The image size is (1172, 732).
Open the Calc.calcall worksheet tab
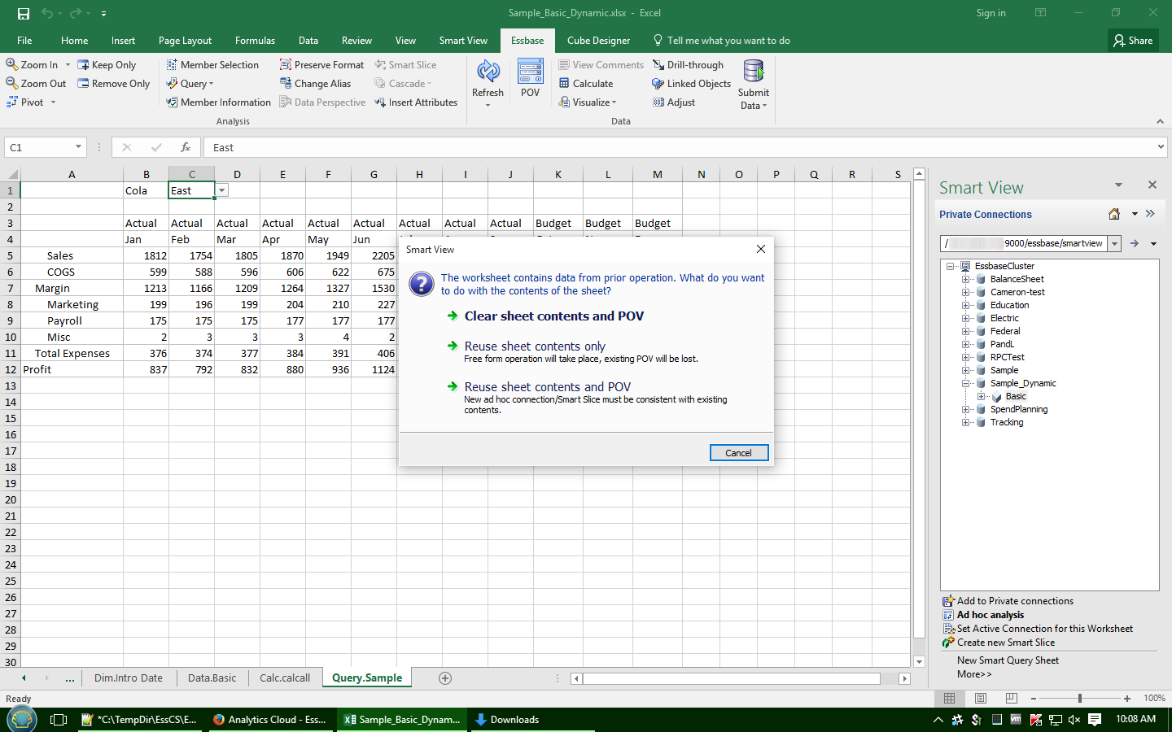(284, 678)
